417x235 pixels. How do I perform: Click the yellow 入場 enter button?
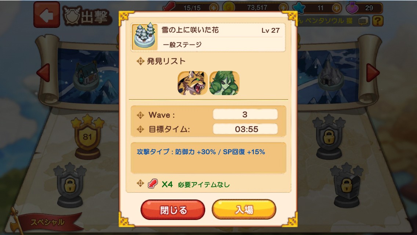click(x=244, y=210)
